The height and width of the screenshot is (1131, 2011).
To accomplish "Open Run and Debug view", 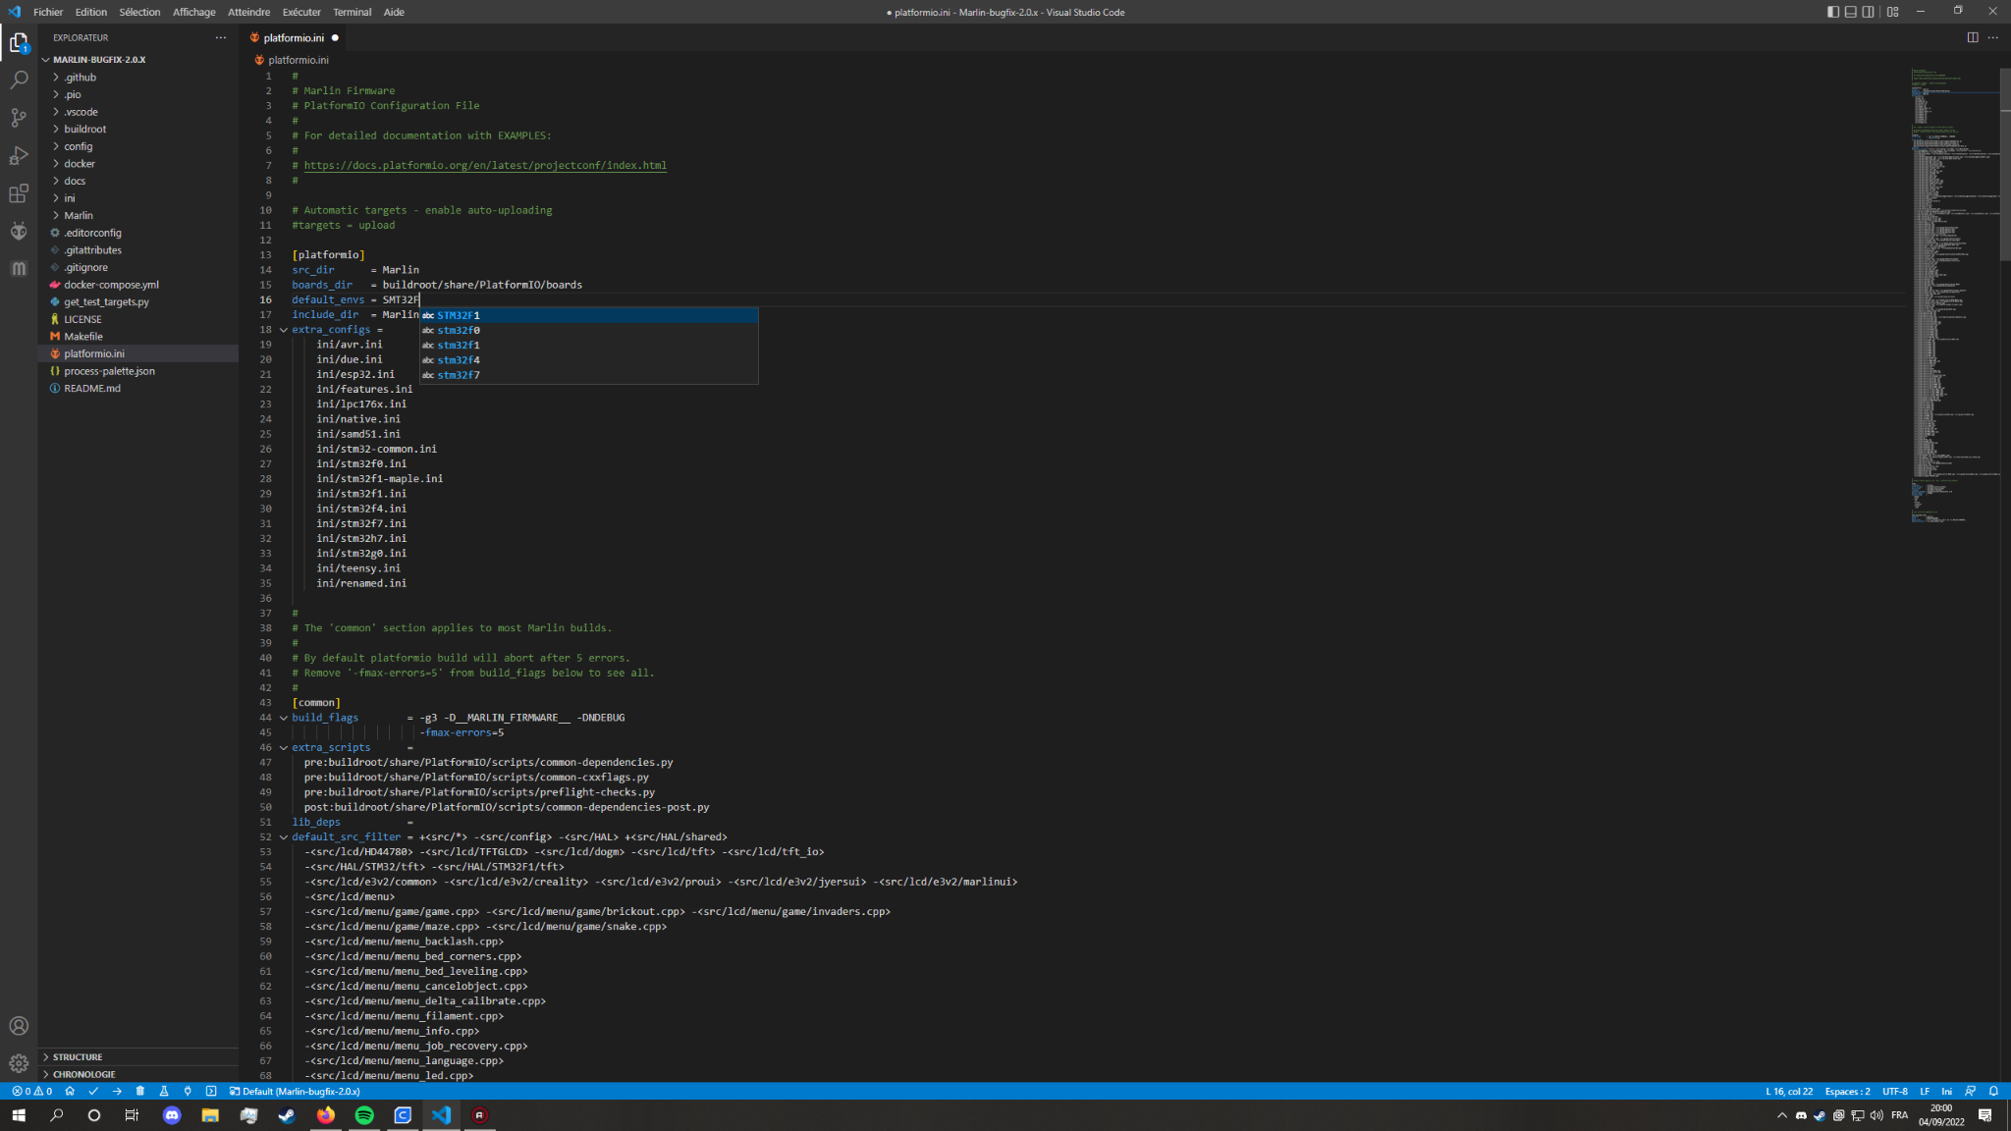I will click(19, 155).
